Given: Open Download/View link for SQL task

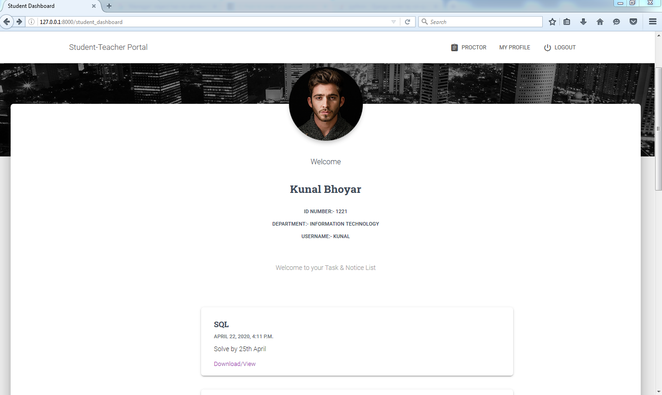Looking at the screenshot, I should pos(234,364).
